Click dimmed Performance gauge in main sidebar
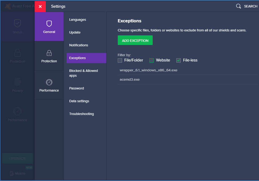This screenshot has width=259, height=181. point(17,111)
